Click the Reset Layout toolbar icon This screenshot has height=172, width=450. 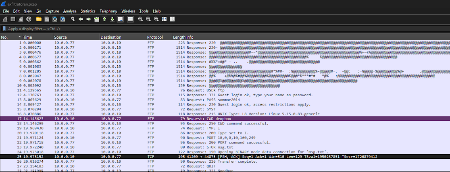pyautogui.click(x=172, y=19)
